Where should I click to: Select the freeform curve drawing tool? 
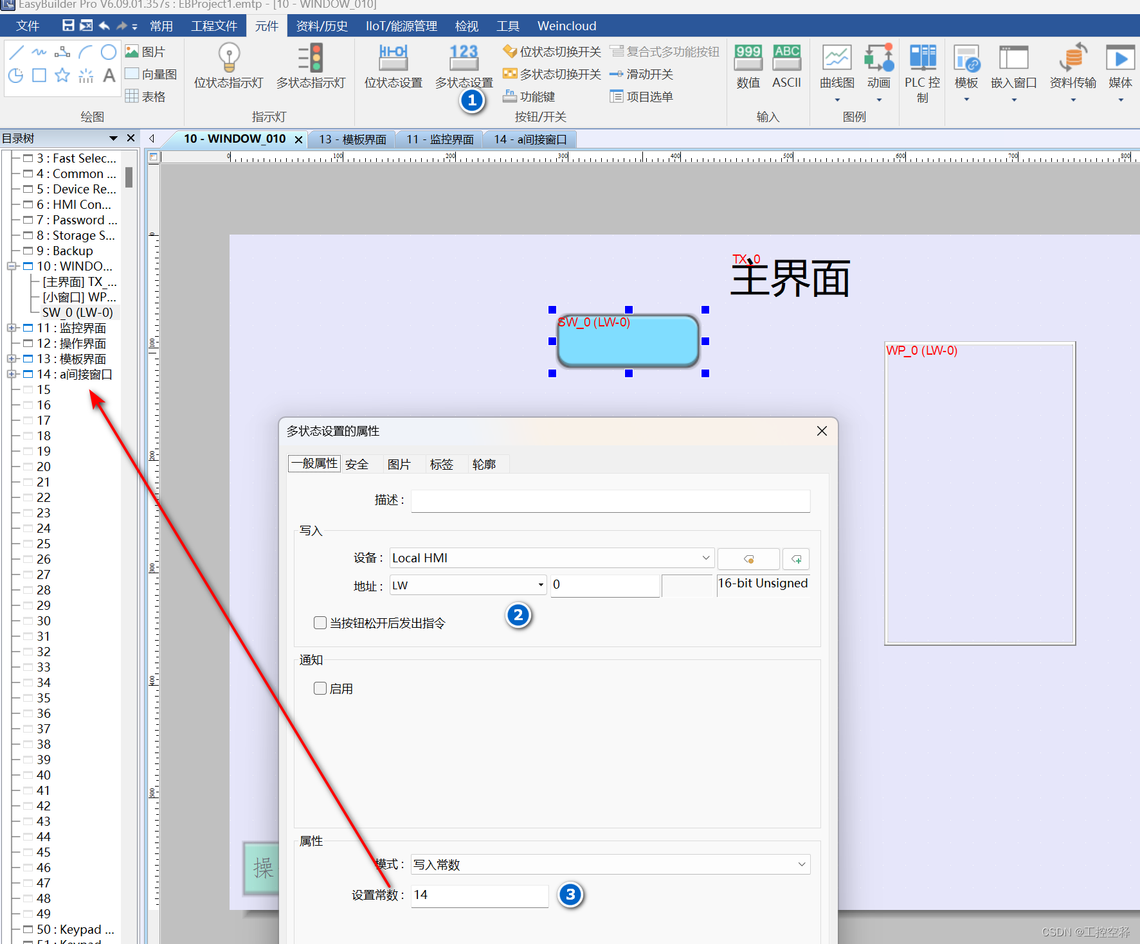pyautogui.click(x=39, y=52)
